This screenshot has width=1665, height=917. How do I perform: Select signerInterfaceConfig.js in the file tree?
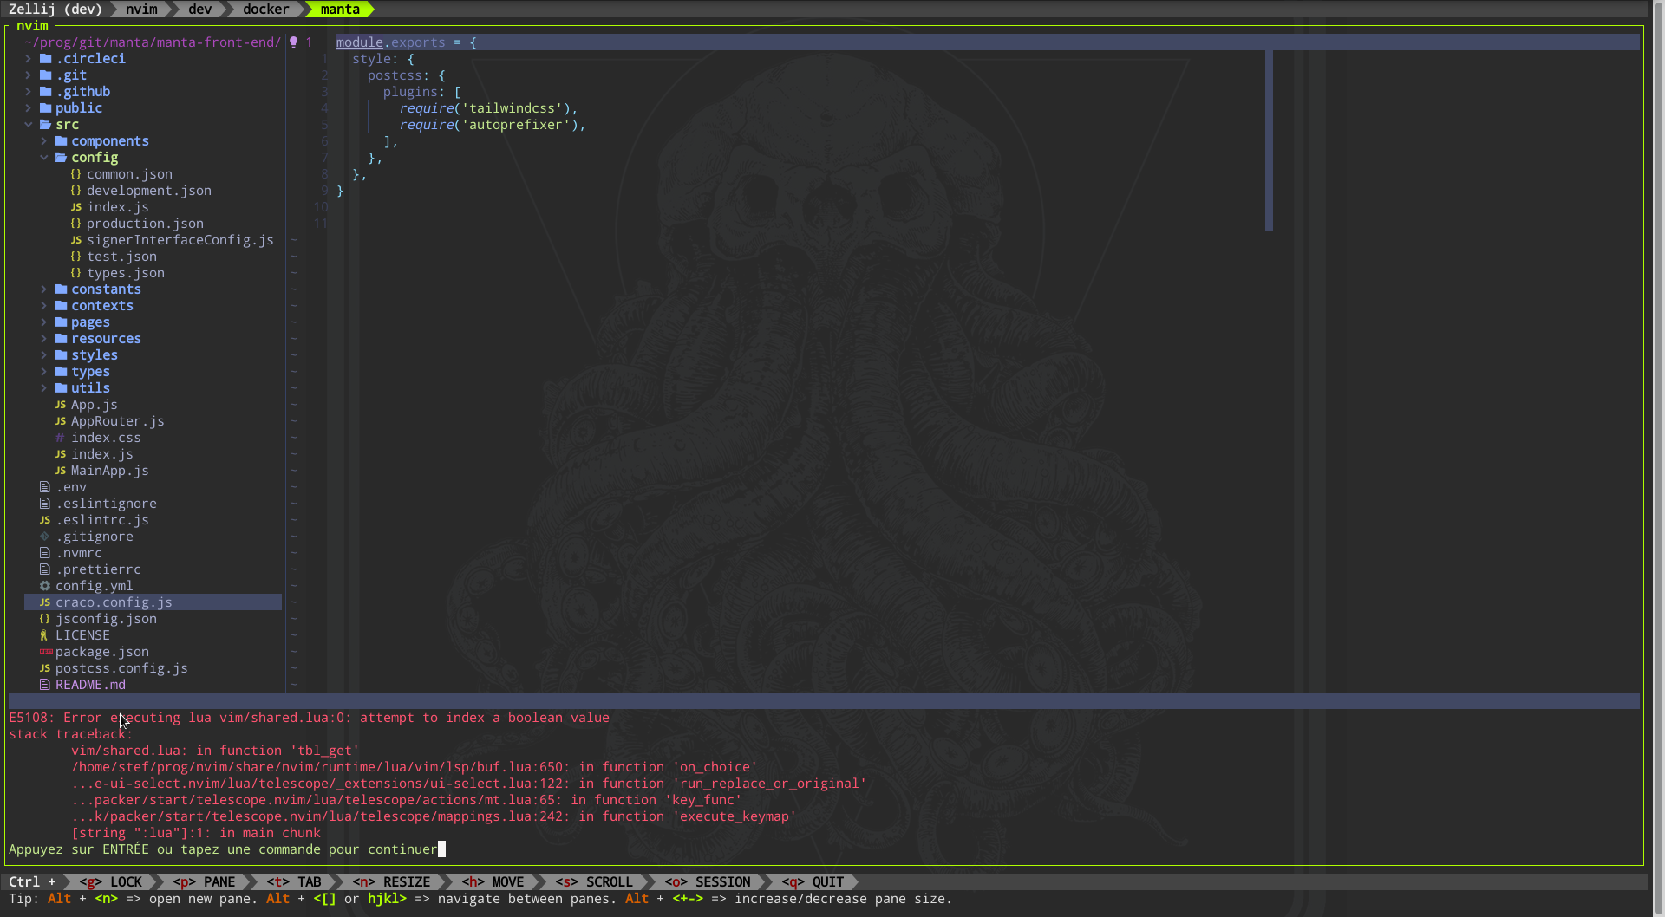tap(180, 240)
